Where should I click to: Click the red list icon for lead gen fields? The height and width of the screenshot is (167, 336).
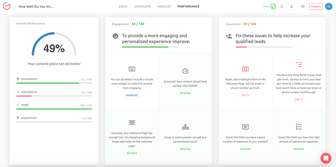[x=299, y=64]
